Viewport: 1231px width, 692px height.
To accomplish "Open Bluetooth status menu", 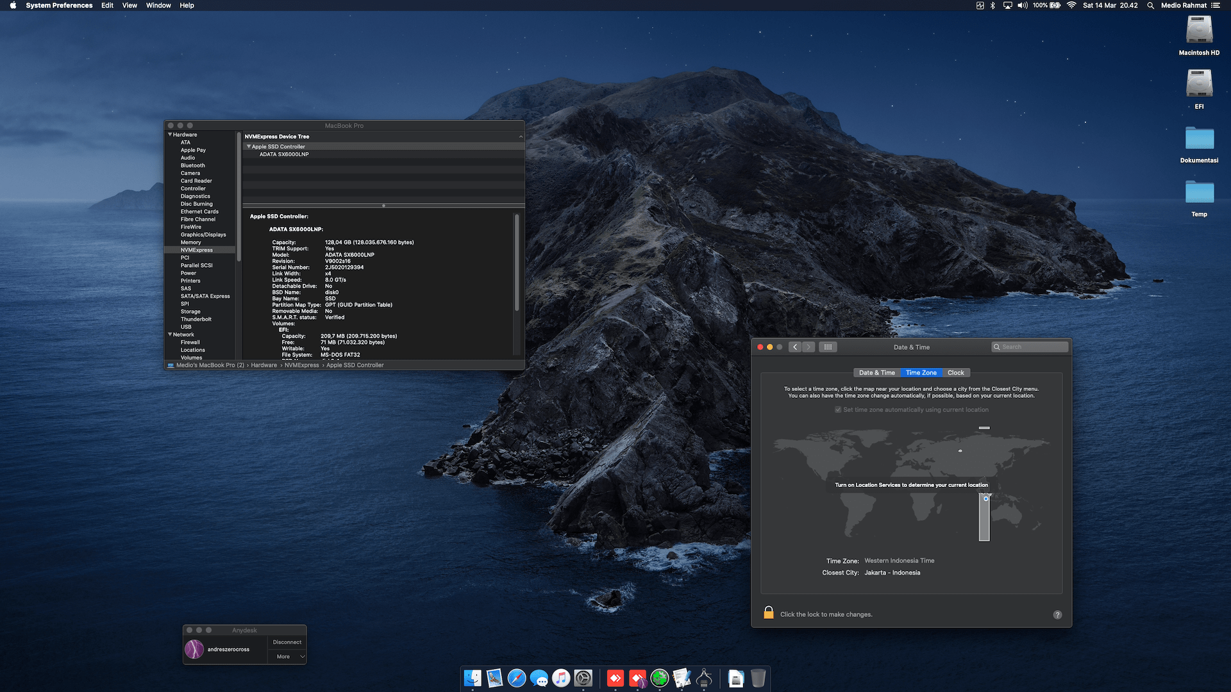I will (993, 5).
